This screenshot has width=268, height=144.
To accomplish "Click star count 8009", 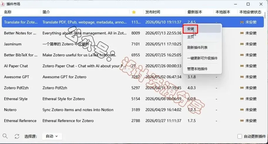I will pyautogui.click(x=136, y=33).
